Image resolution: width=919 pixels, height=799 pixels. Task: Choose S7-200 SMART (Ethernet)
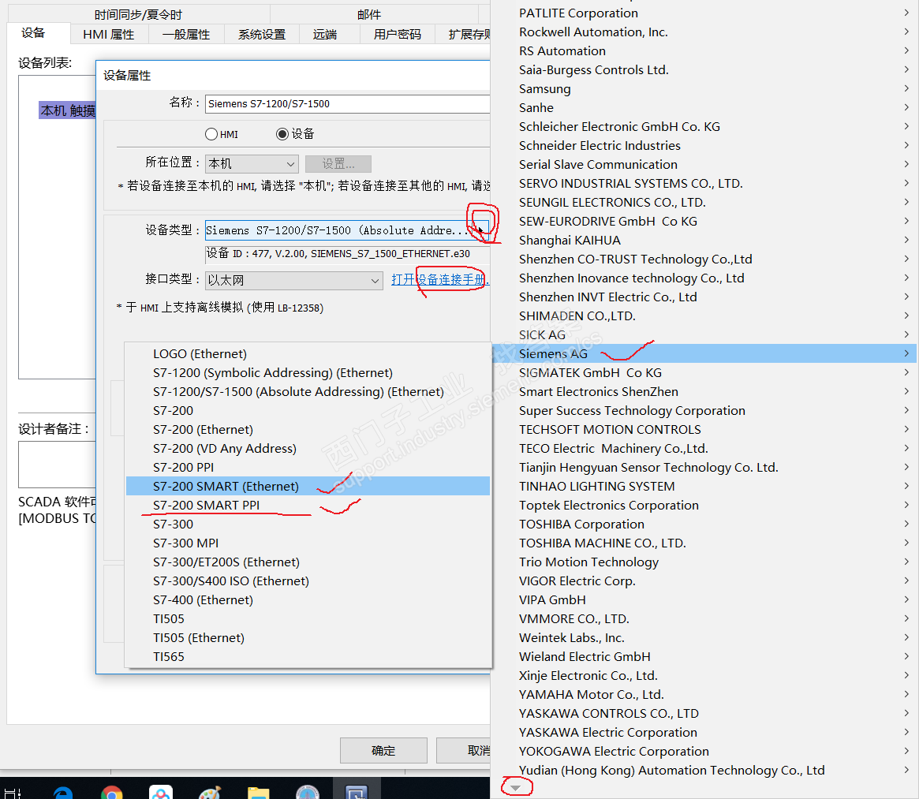(x=308, y=486)
